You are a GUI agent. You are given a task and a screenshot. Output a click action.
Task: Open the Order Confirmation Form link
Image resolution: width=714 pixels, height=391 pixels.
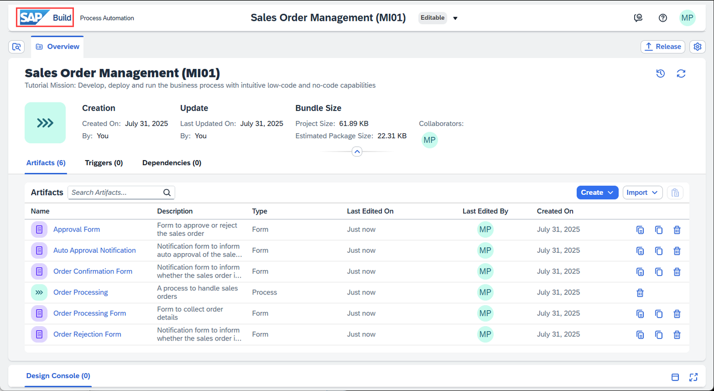[93, 271]
